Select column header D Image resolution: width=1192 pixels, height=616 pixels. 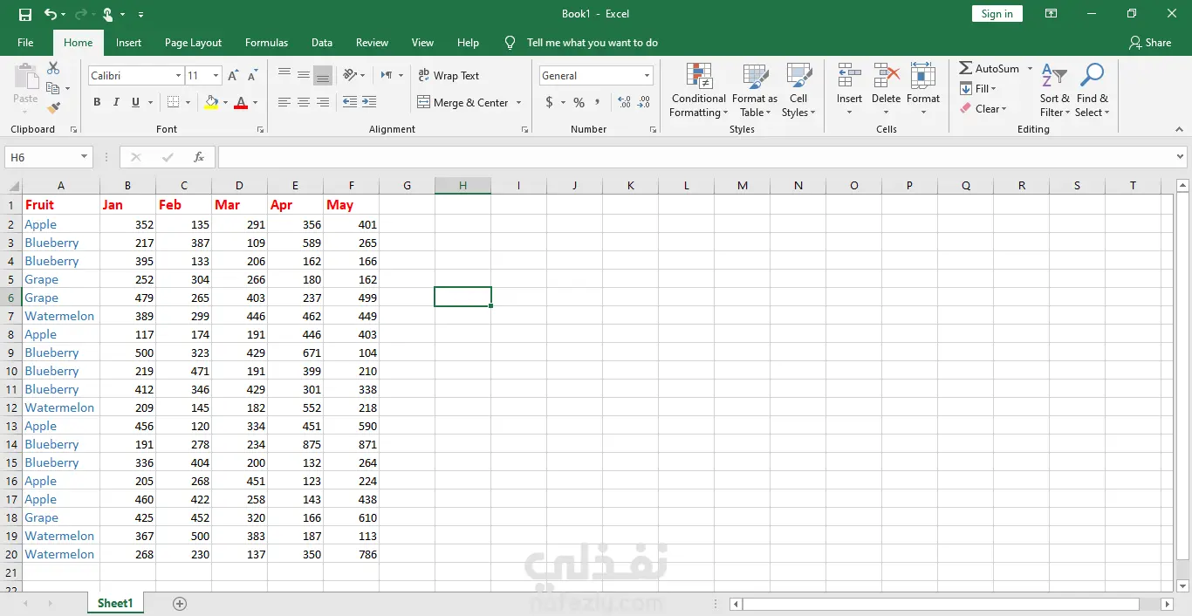pyautogui.click(x=239, y=185)
